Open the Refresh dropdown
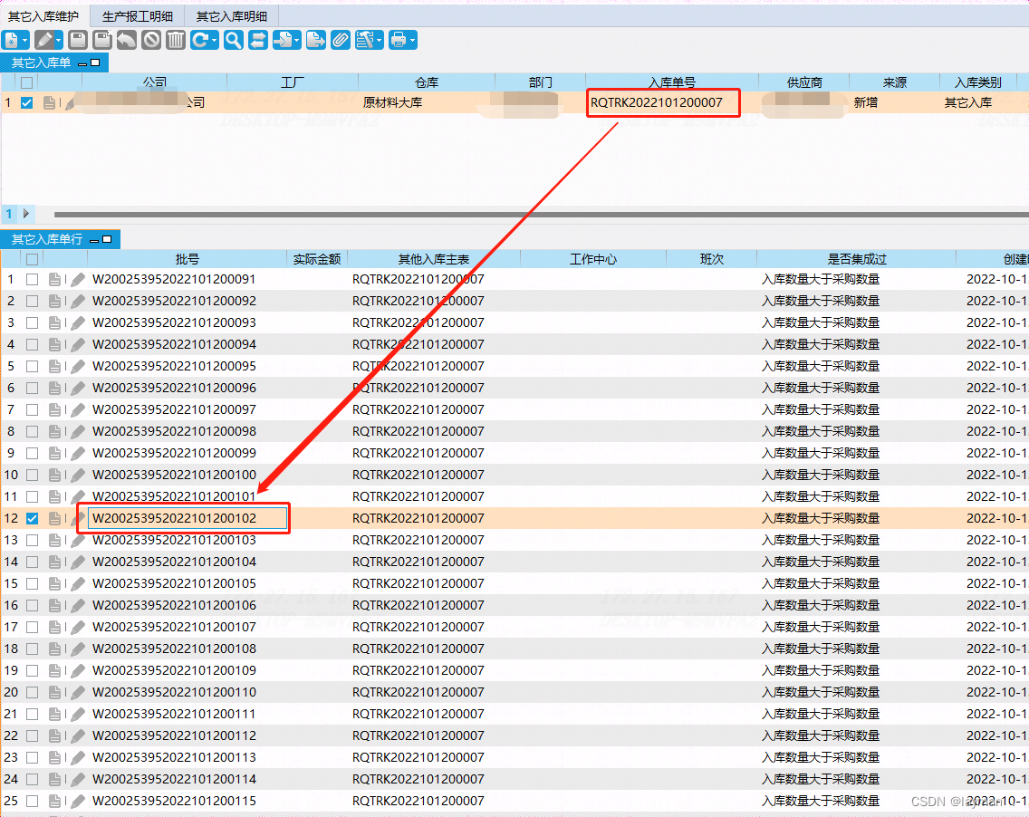 [x=214, y=41]
